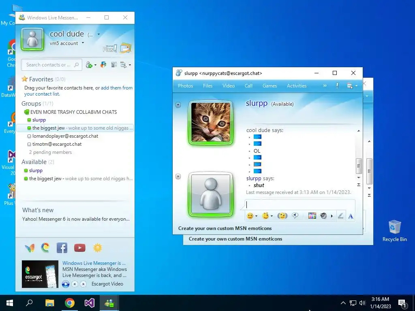Select slurpp under the group

(x=39, y=120)
